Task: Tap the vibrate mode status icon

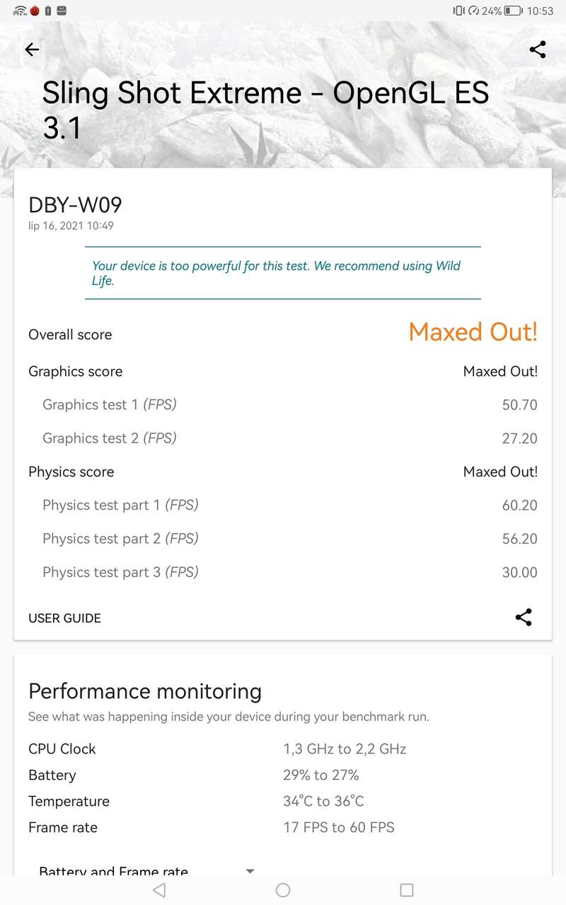Action: pyautogui.click(x=458, y=11)
